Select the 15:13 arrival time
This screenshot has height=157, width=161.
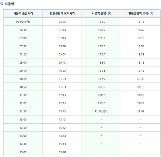(62, 144)
